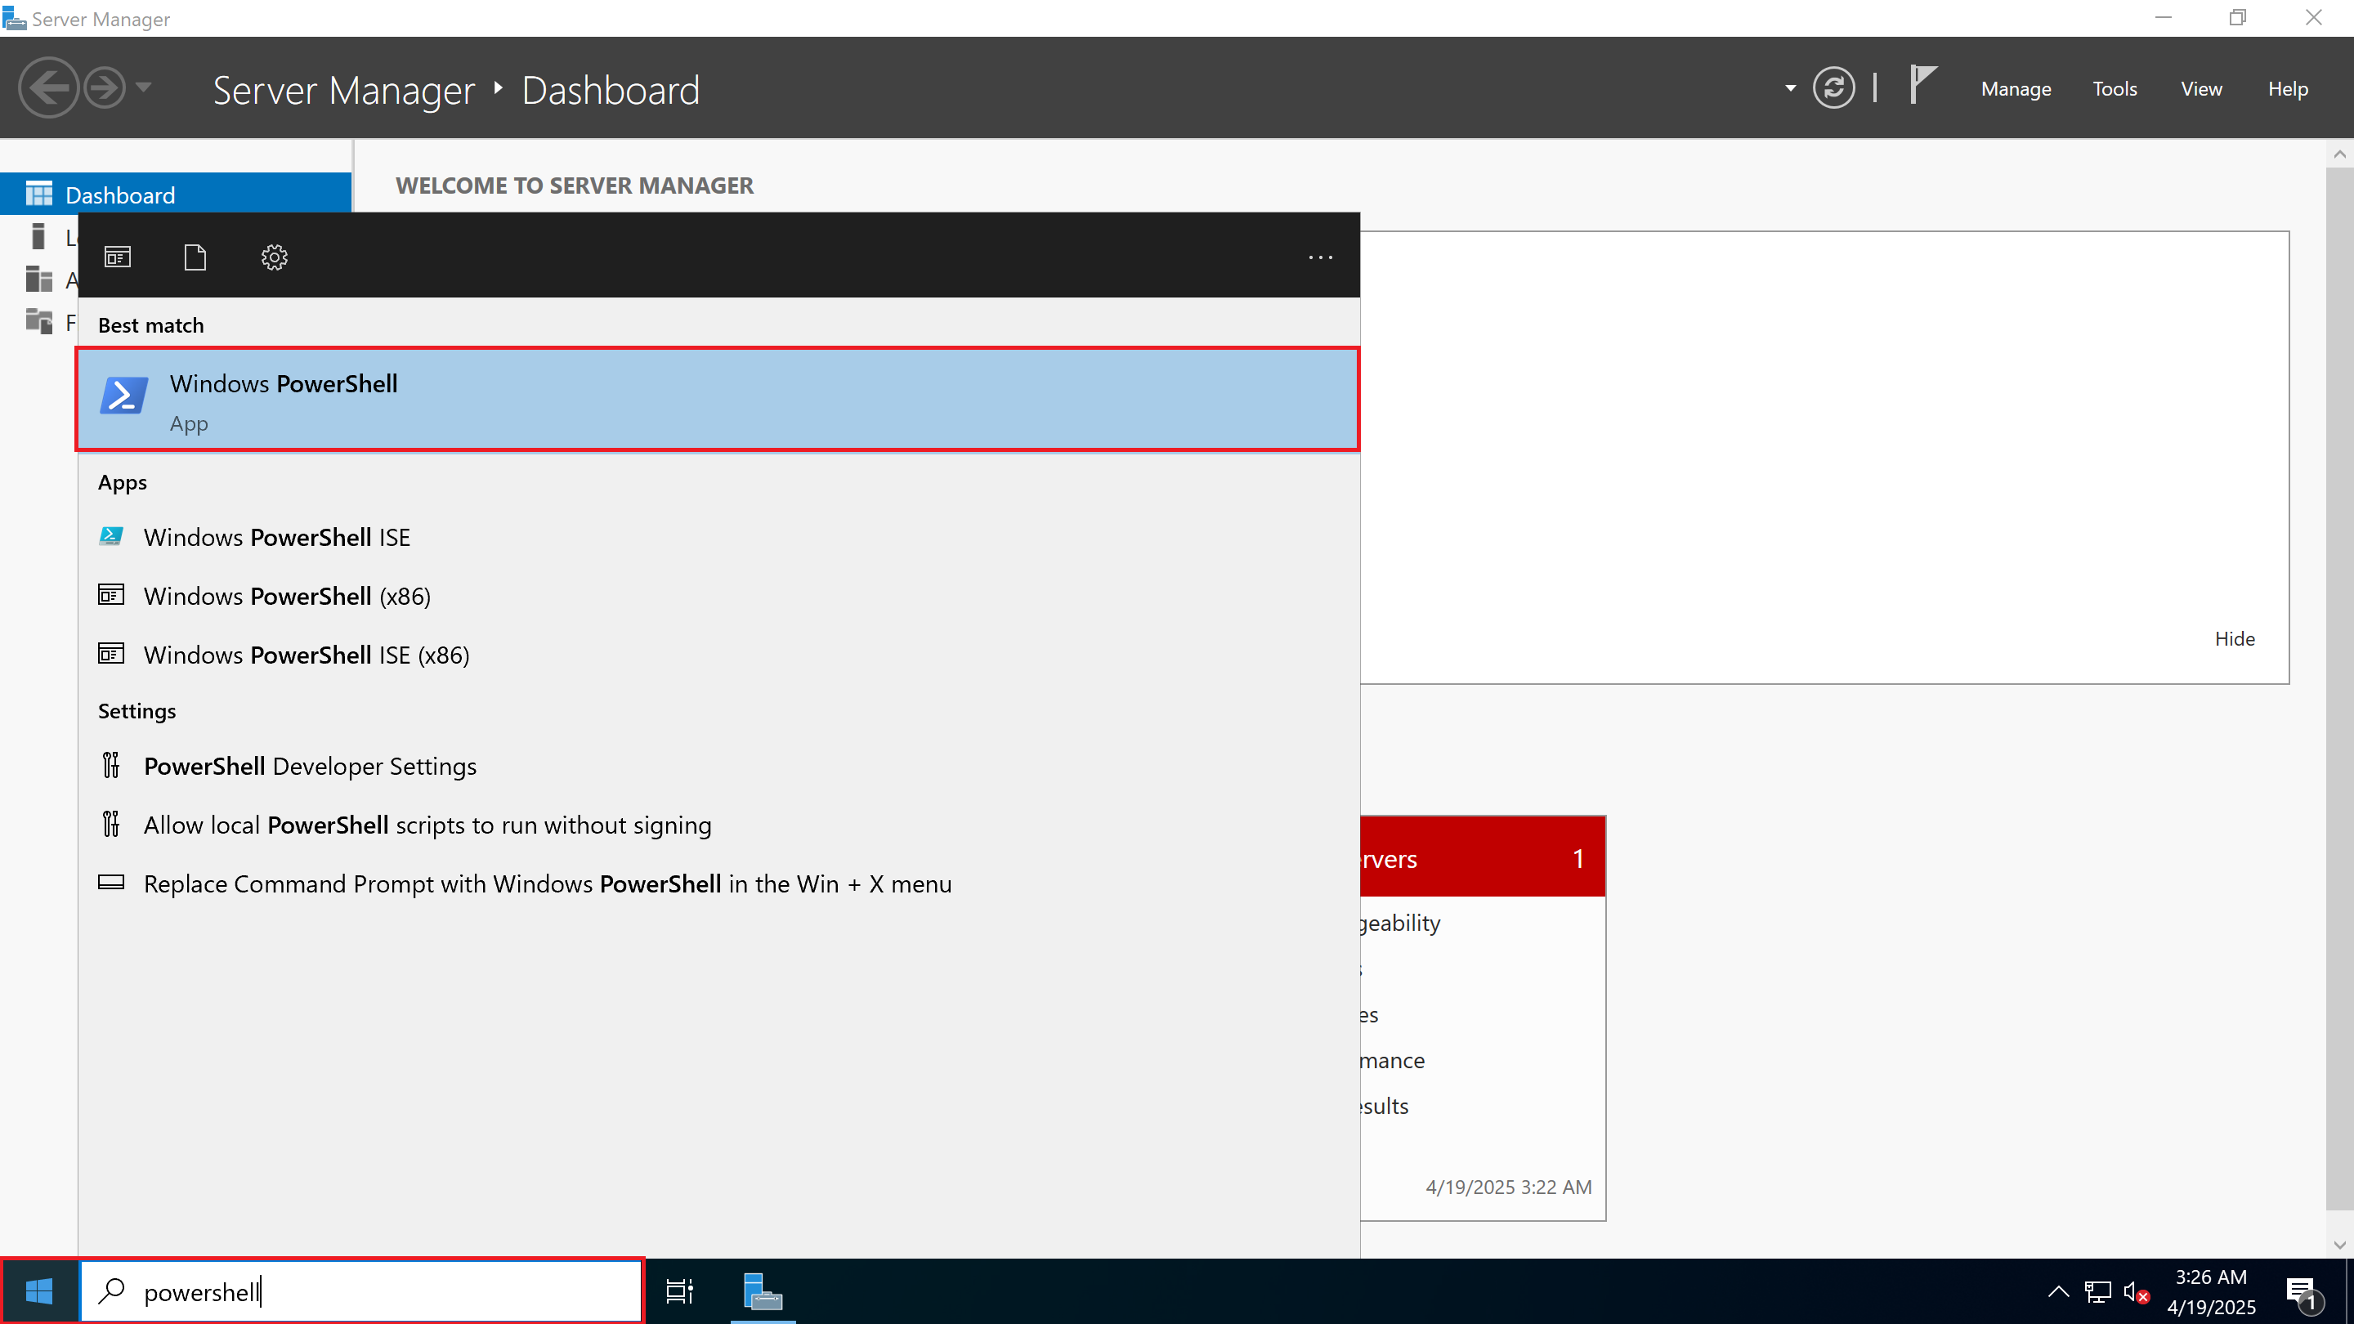Click the Dashboard breadcrumb text
Viewport: 2354px width, 1324px height.
point(611,91)
